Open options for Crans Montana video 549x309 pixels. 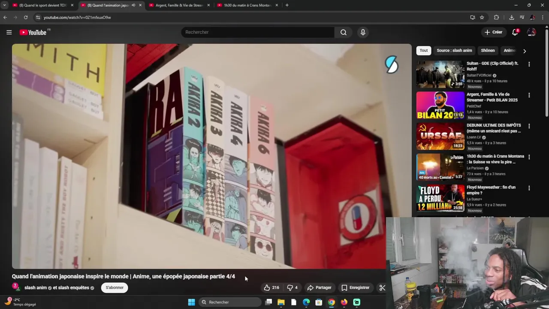[529, 157]
